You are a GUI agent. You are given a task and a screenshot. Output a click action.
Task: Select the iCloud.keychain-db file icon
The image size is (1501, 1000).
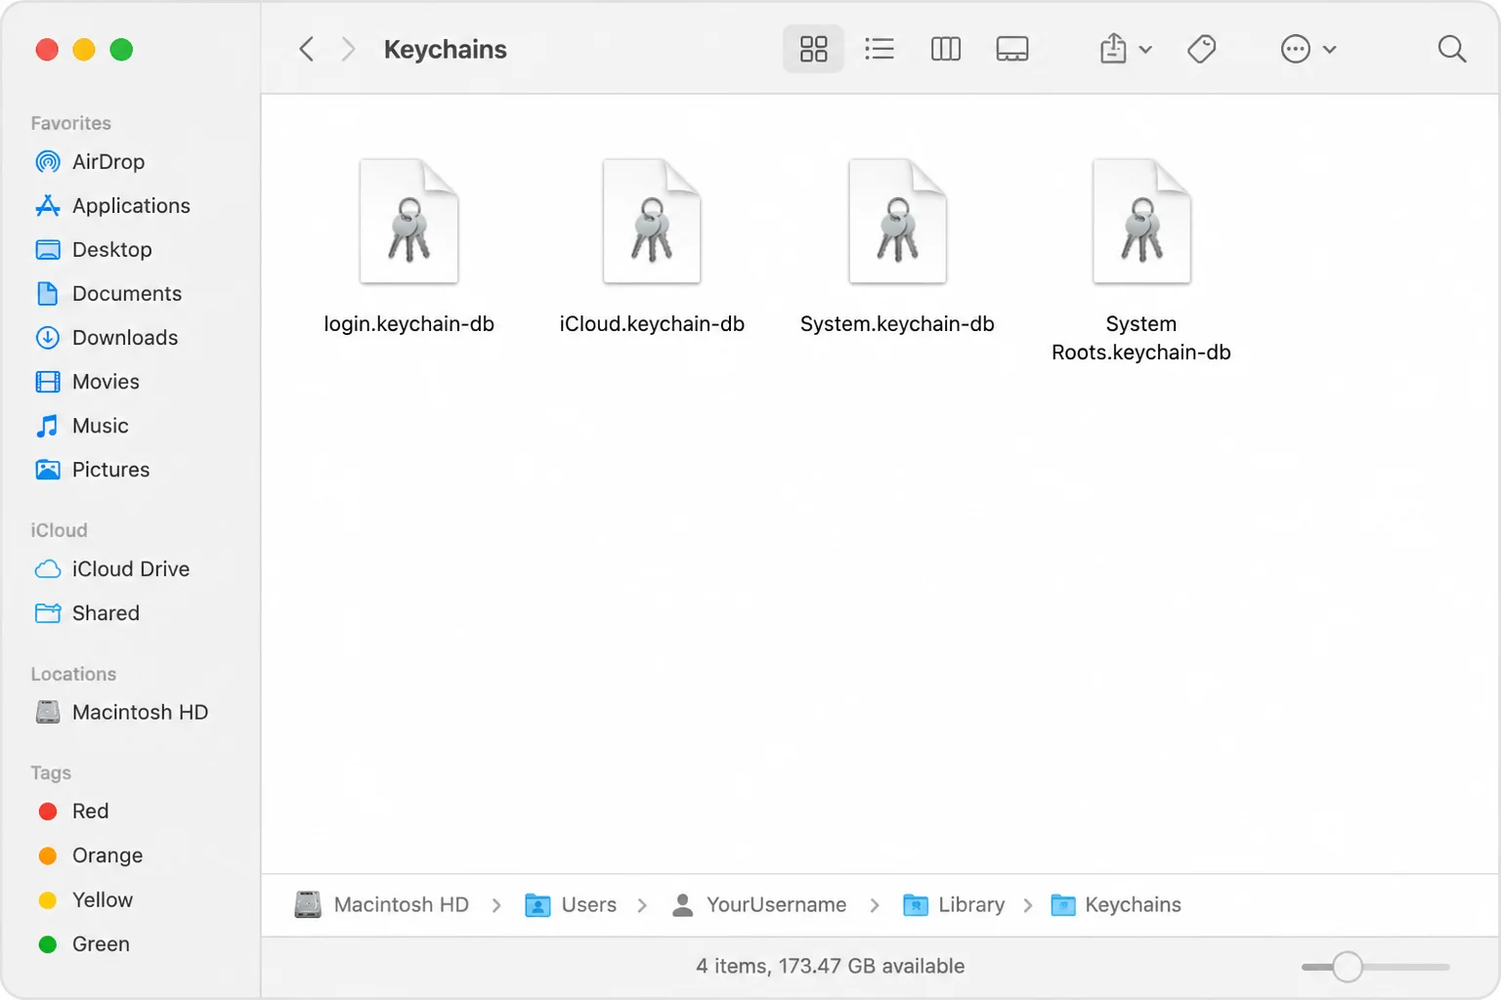[x=652, y=222]
